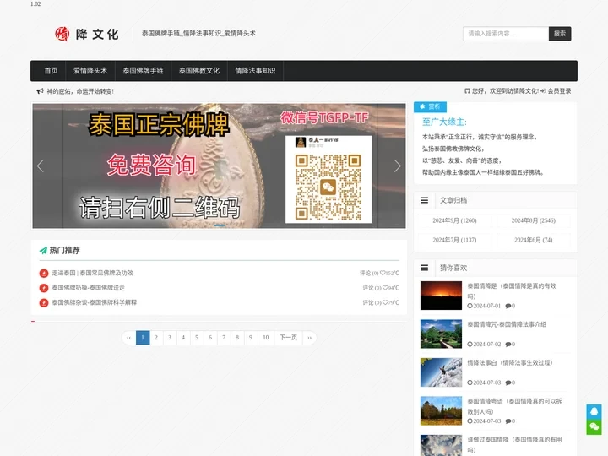Open archive 2024年7月 (1137)
This screenshot has width=608, height=456.
(454, 240)
